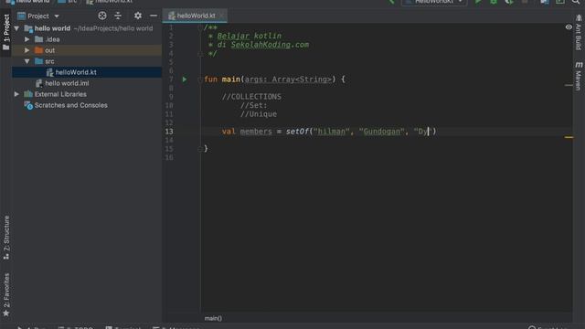The height and width of the screenshot is (329, 585).
Task: Click the //COLLECTIONS comment line
Action: [251, 97]
